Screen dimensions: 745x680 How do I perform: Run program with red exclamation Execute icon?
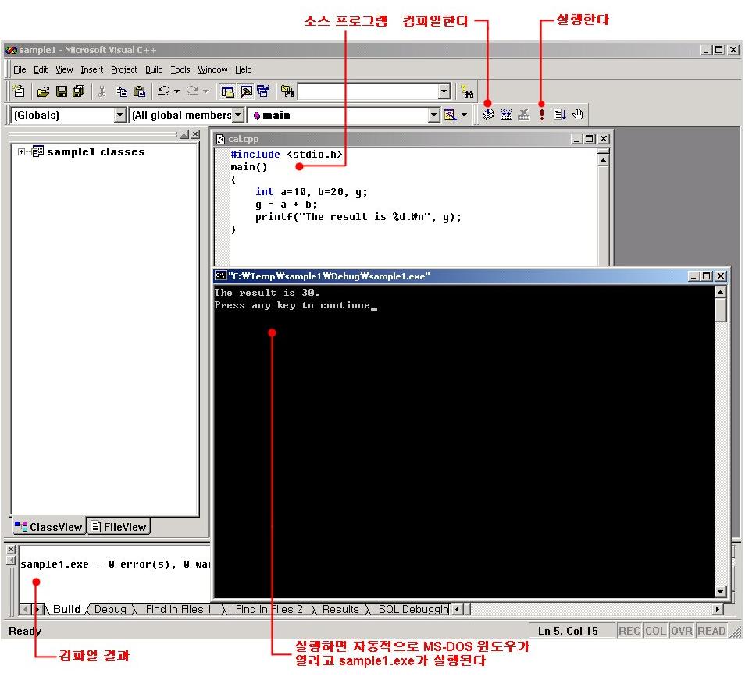pos(542,115)
